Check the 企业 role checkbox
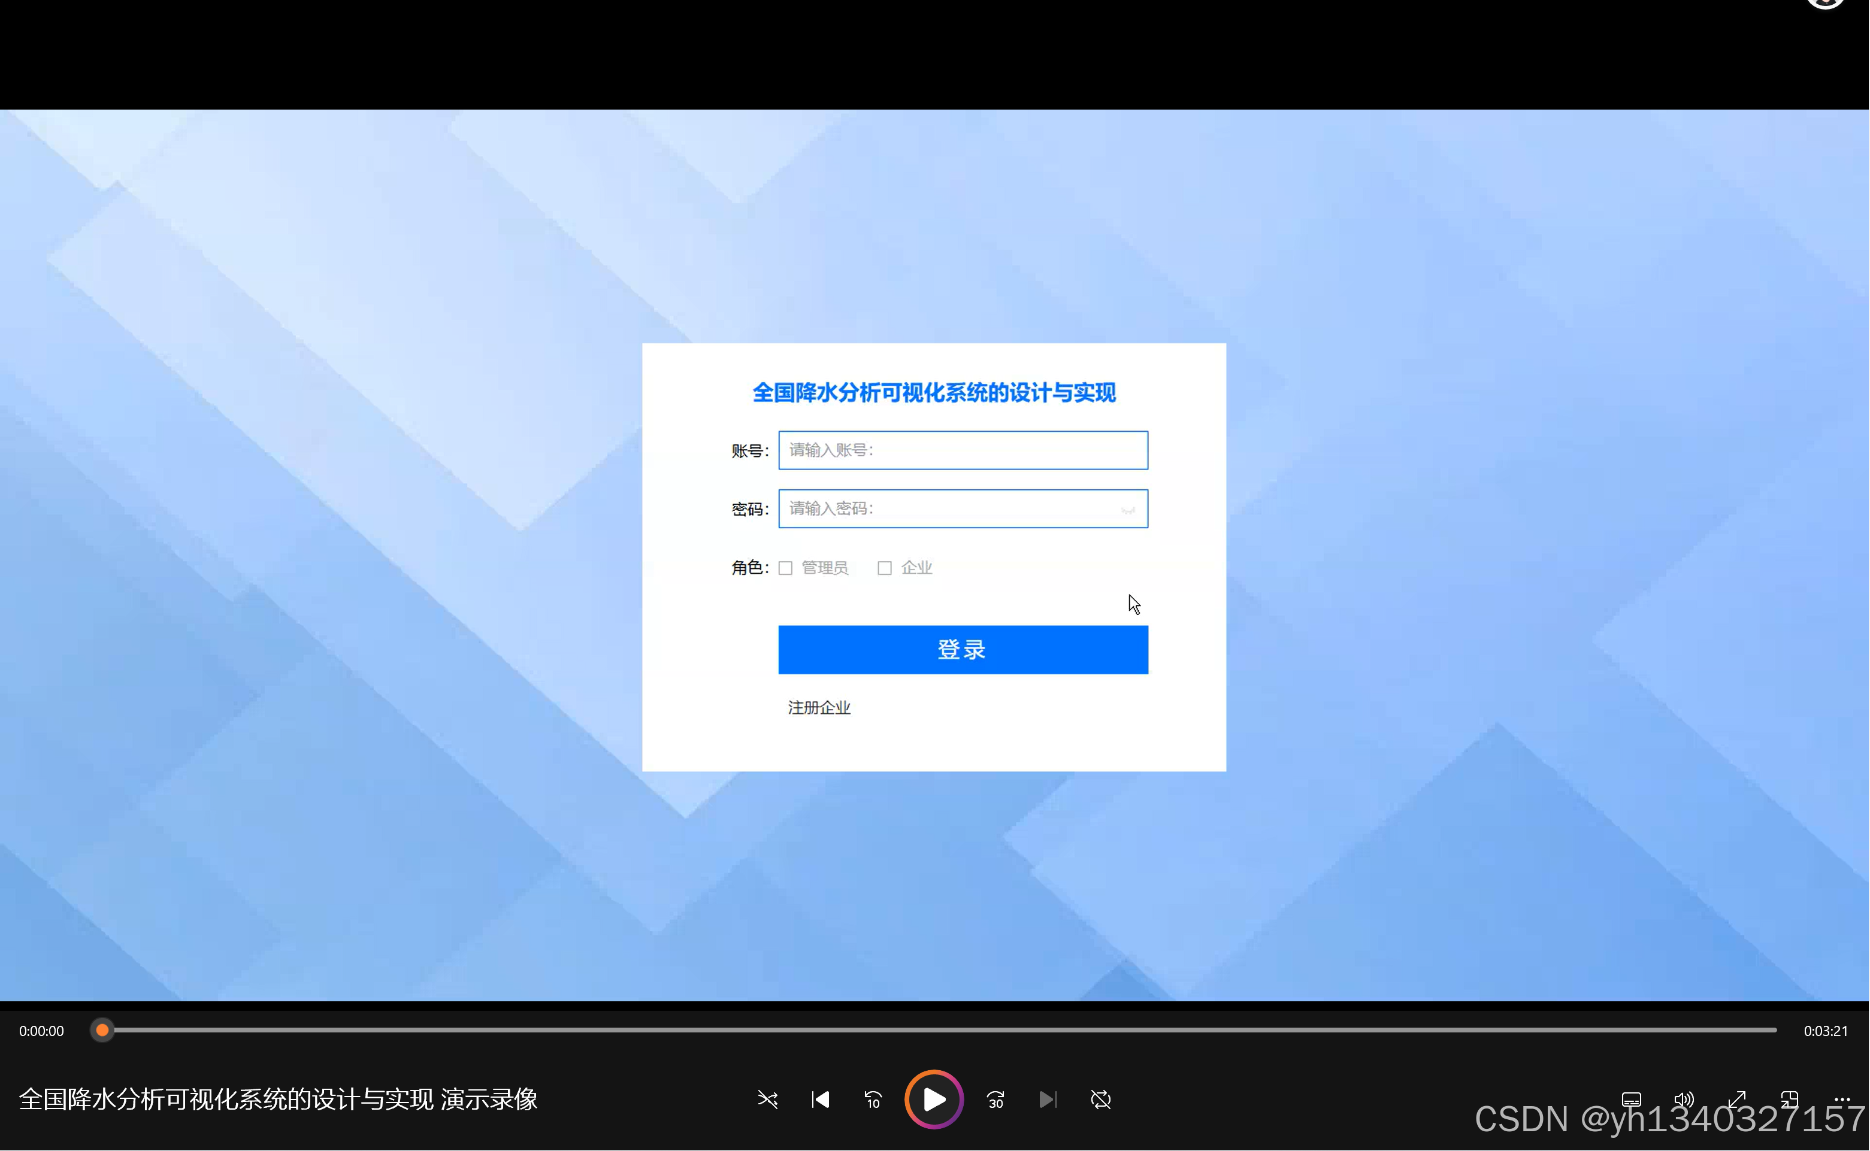The height and width of the screenshot is (1151, 1870). click(885, 568)
